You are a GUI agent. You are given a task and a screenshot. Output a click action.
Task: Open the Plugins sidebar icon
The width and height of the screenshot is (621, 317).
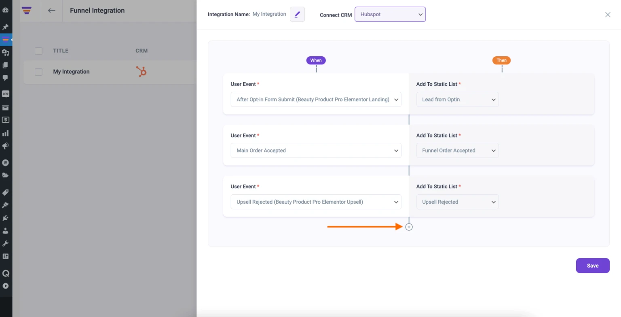6,218
